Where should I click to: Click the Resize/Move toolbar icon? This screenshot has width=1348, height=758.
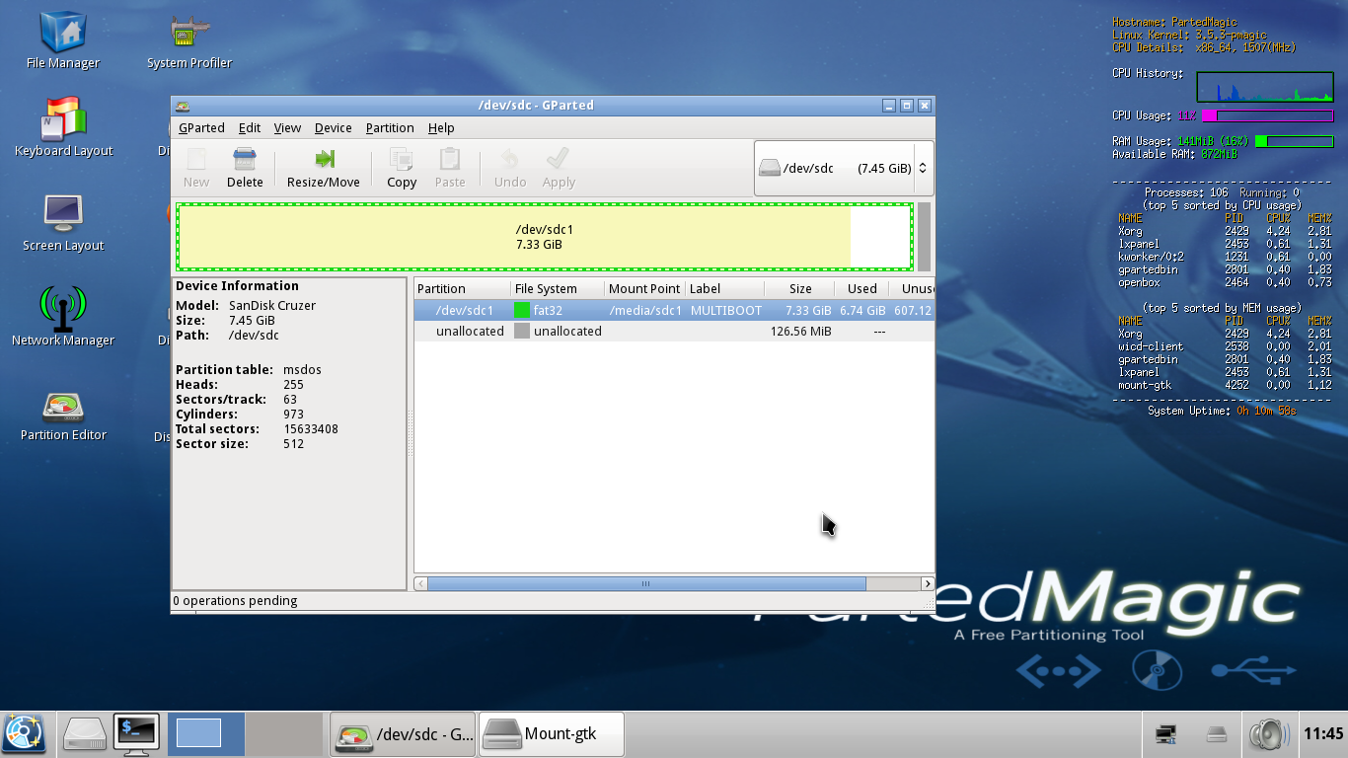[323, 167]
